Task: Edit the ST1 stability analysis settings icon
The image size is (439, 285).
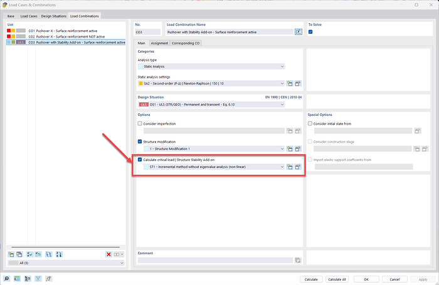Action: tap(299, 167)
